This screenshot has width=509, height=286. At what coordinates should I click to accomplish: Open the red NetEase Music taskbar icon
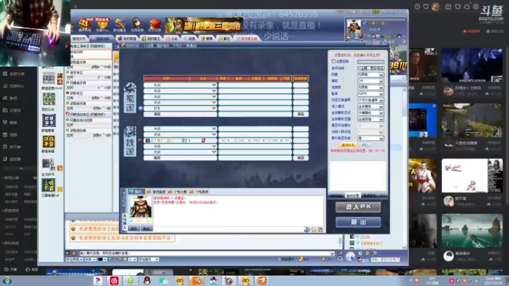tap(114, 281)
